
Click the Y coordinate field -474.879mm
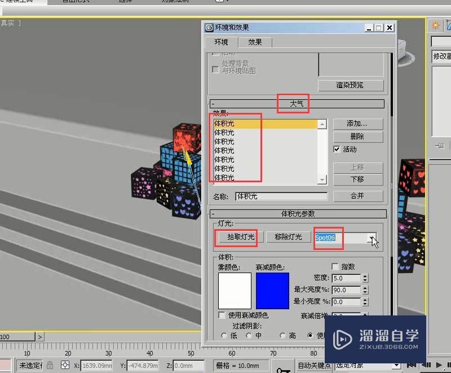point(143,366)
